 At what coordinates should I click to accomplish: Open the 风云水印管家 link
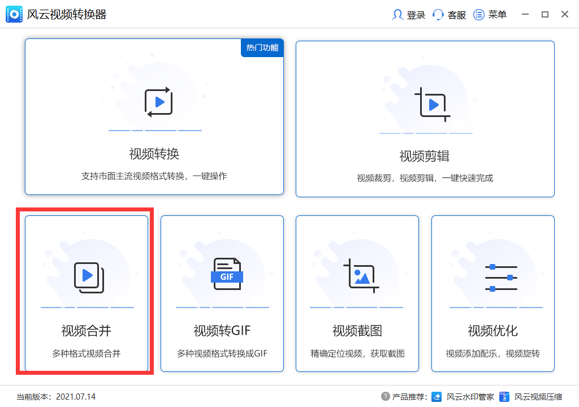click(x=470, y=397)
